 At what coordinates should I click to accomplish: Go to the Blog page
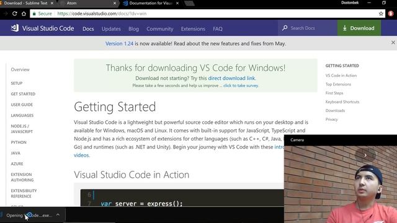(133, 29)
